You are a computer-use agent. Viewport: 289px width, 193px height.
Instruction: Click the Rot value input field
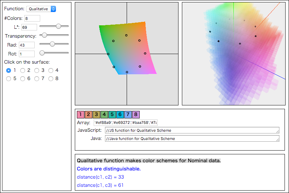click(x=27, y=54)
